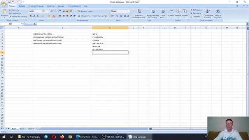This screenshot has width=249, height=140.
Task: Switch to the Формулы ribbon tab
Action: point(51,6)
